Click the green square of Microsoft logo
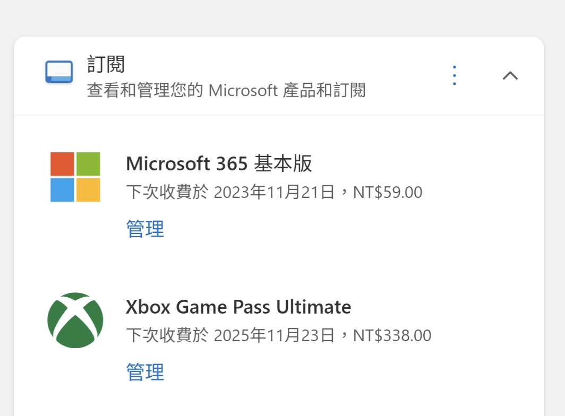 88,163
